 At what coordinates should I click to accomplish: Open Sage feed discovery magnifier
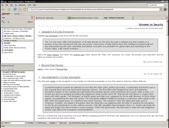pos(8,22)
